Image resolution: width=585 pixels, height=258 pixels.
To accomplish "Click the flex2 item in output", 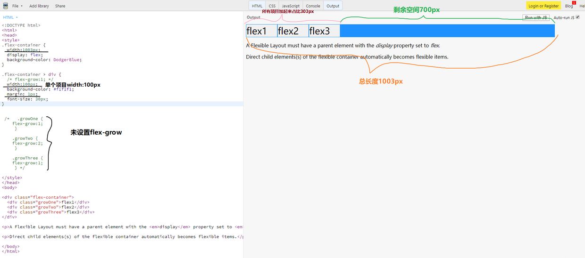I will coord(293,31).
